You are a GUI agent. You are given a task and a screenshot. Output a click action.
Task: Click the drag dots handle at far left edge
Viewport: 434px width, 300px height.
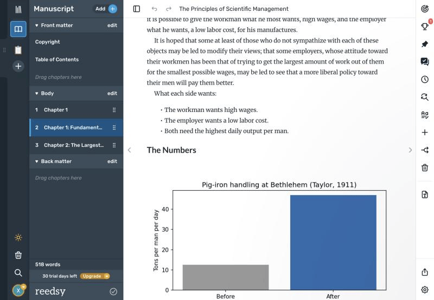4,50
